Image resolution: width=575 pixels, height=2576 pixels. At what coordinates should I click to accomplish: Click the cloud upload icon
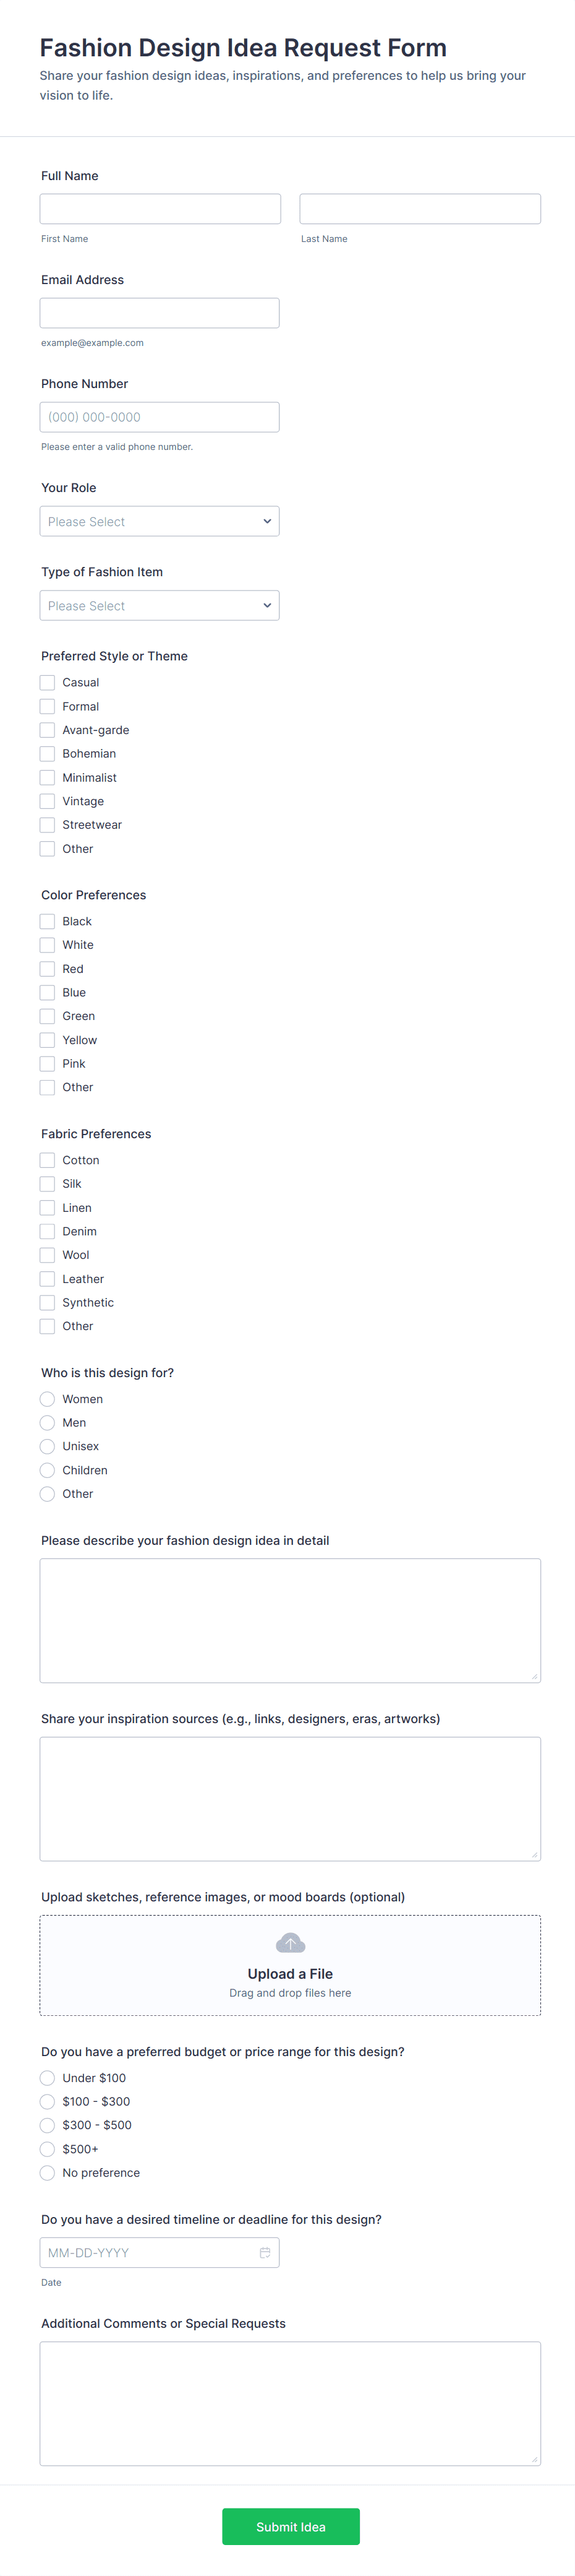coord(289,1942)
